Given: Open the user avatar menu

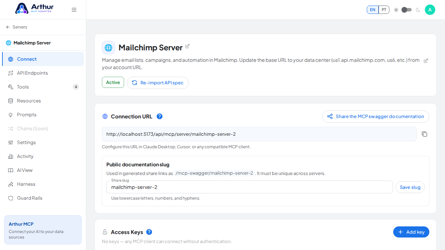Looking at the screenshot, I should (430, 10).
